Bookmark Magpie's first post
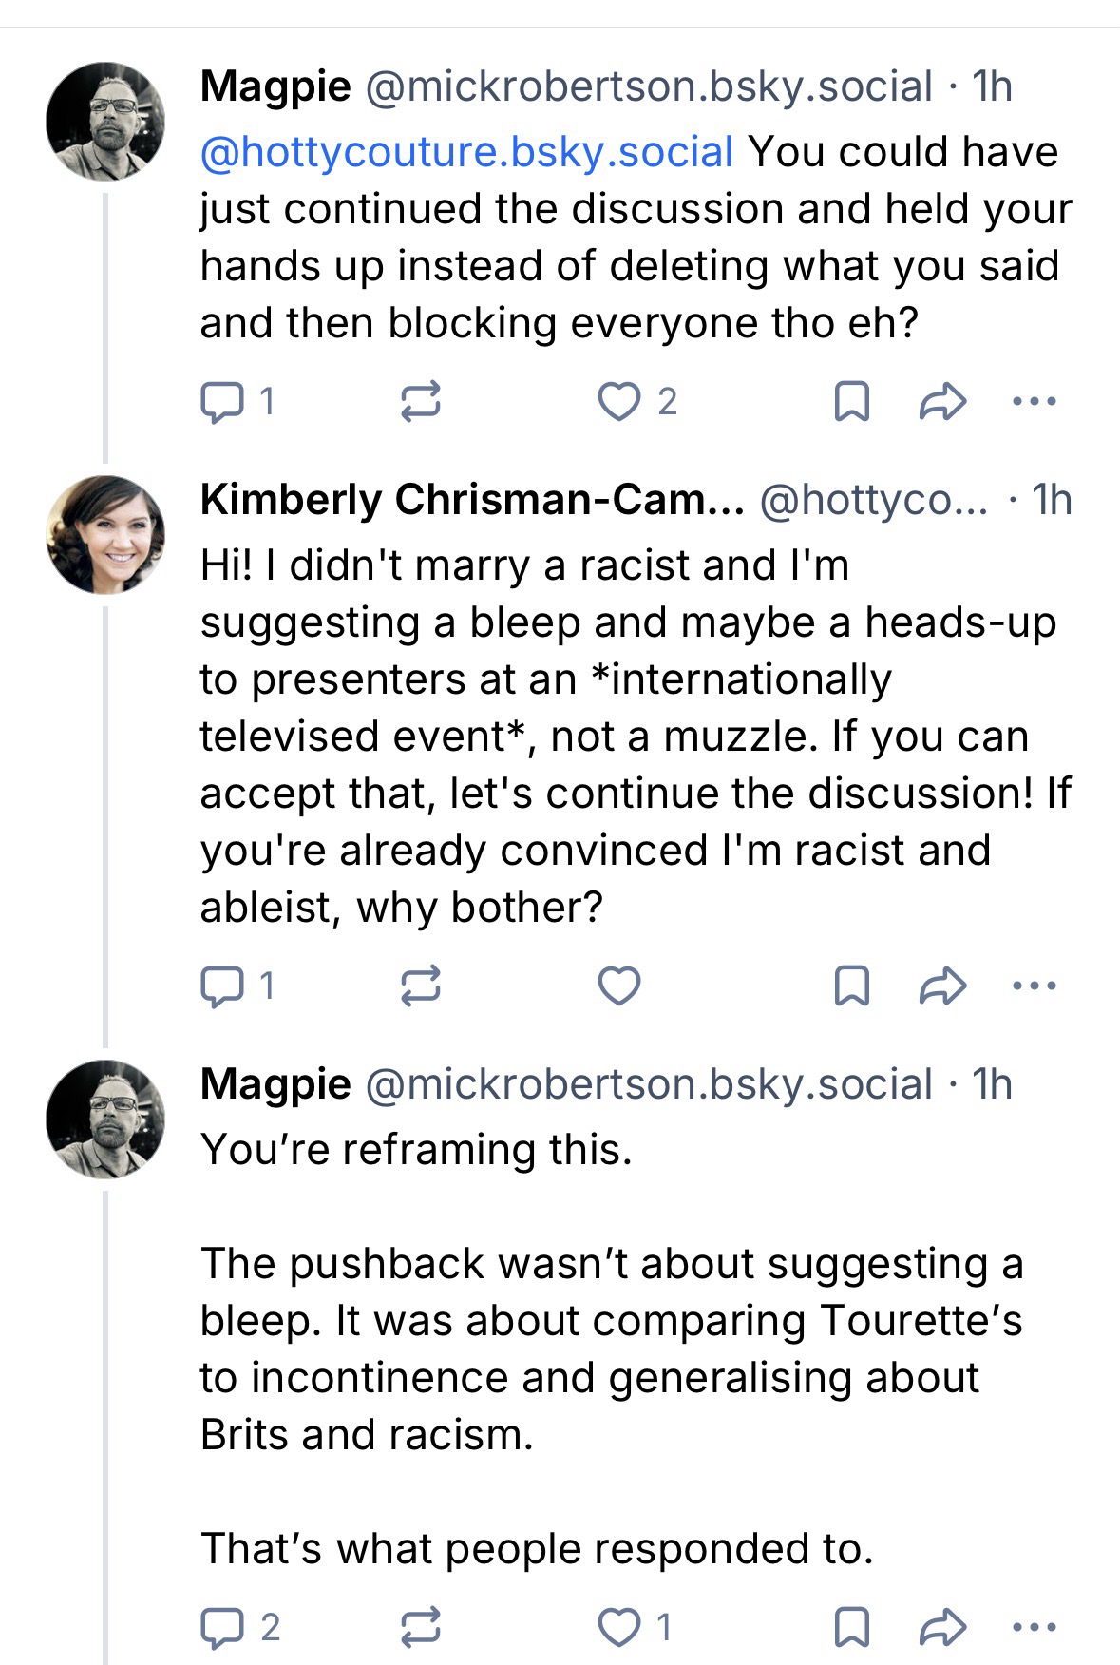 851,402
